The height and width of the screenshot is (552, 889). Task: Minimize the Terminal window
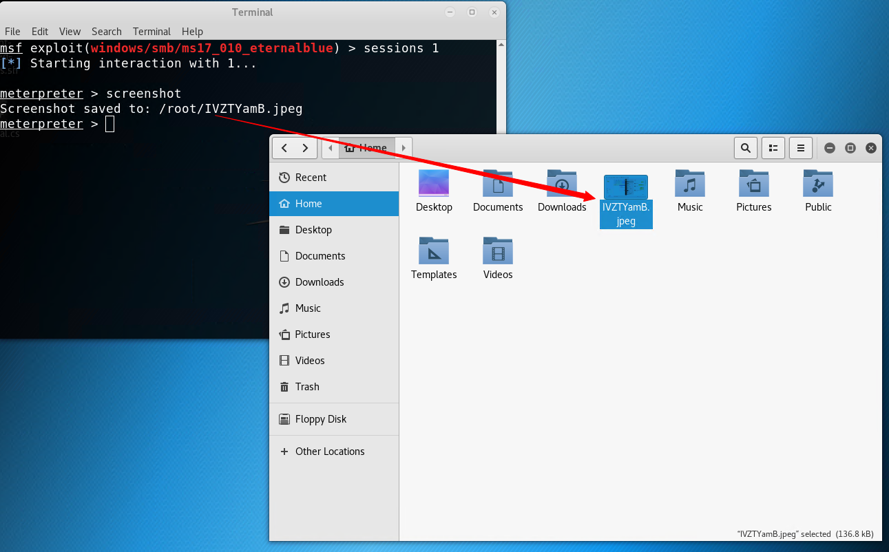(450, 12)
